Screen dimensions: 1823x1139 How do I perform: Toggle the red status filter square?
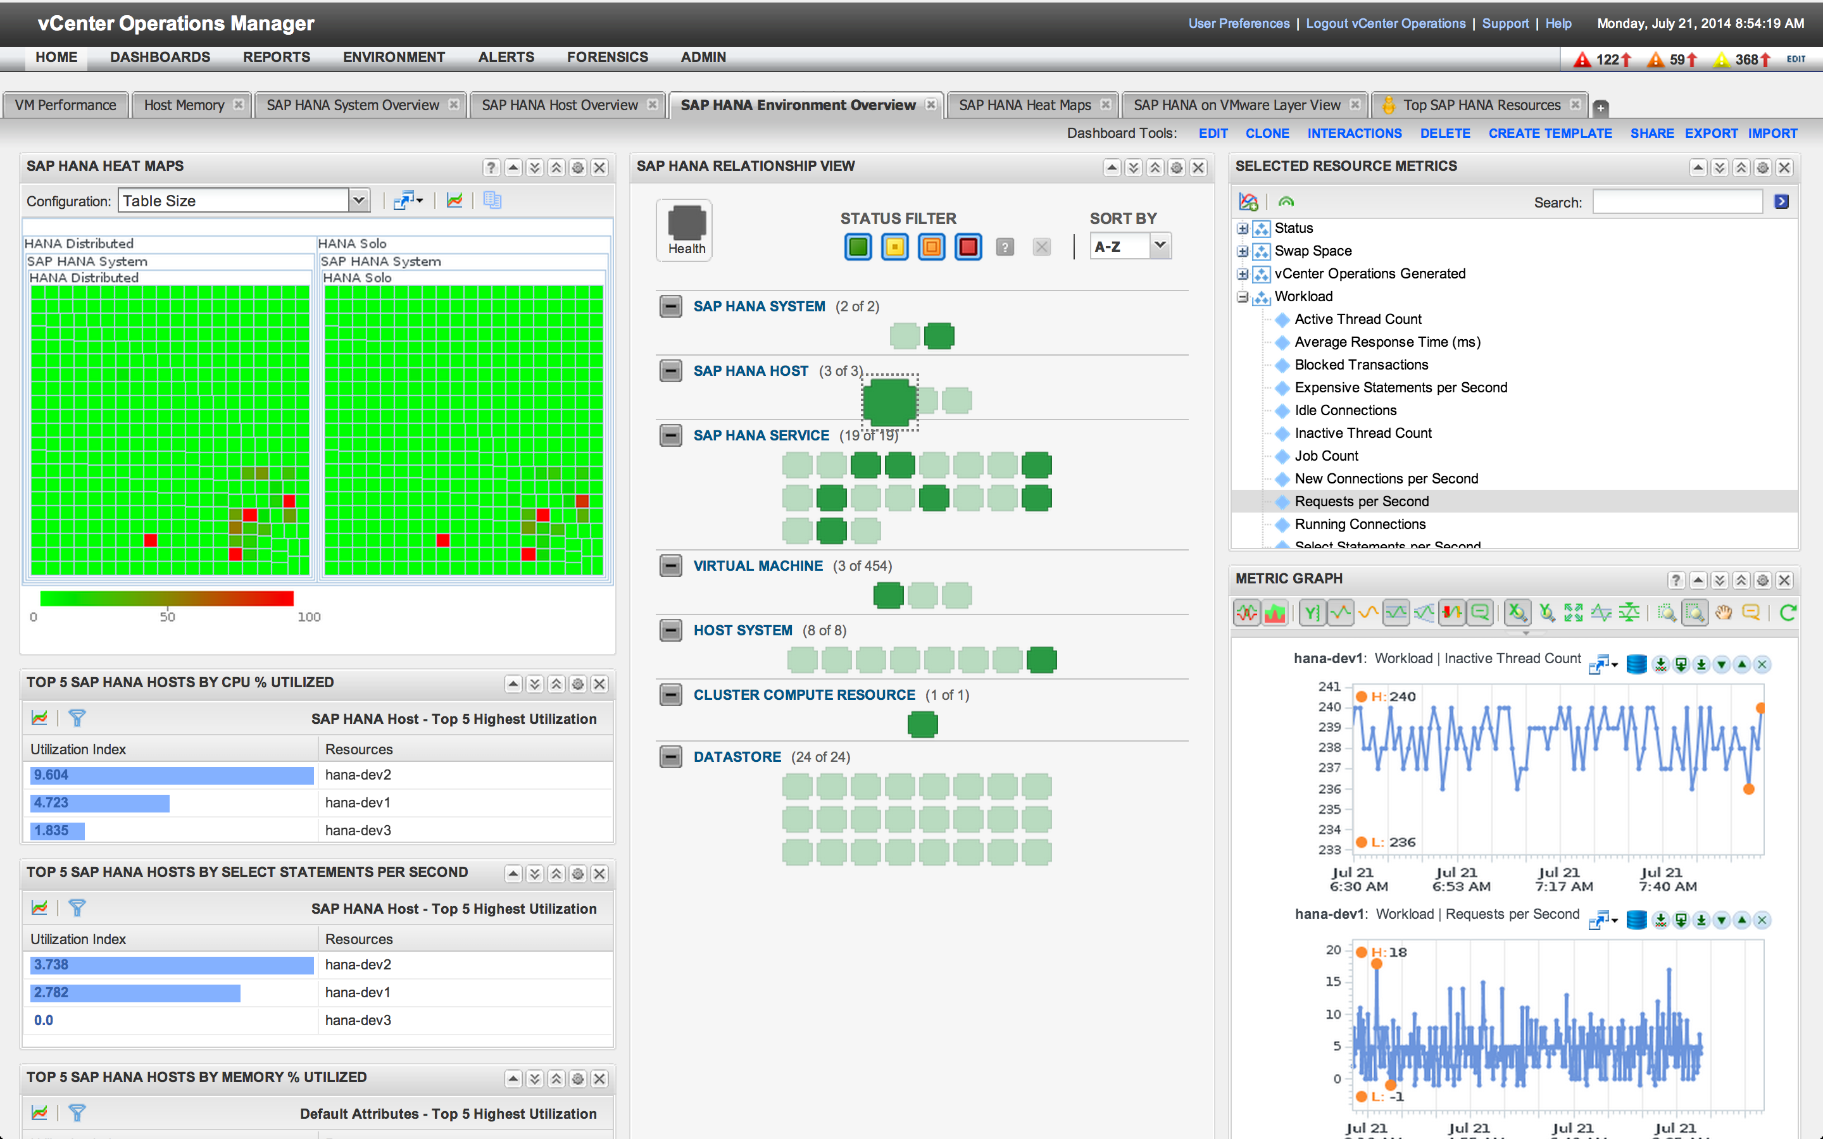point(968,246)
